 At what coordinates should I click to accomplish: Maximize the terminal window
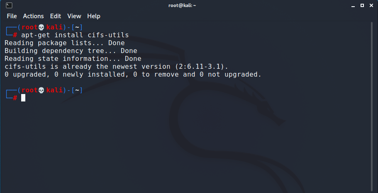coord(362,5)
